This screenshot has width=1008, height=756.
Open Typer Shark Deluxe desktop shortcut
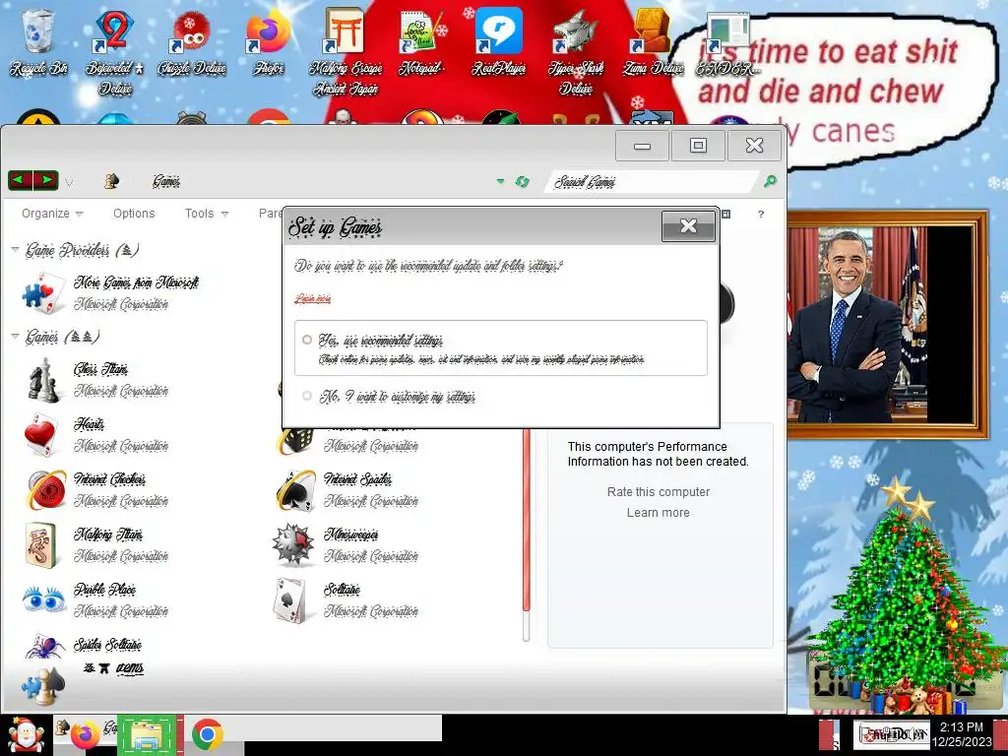click(x=575, y=51)
